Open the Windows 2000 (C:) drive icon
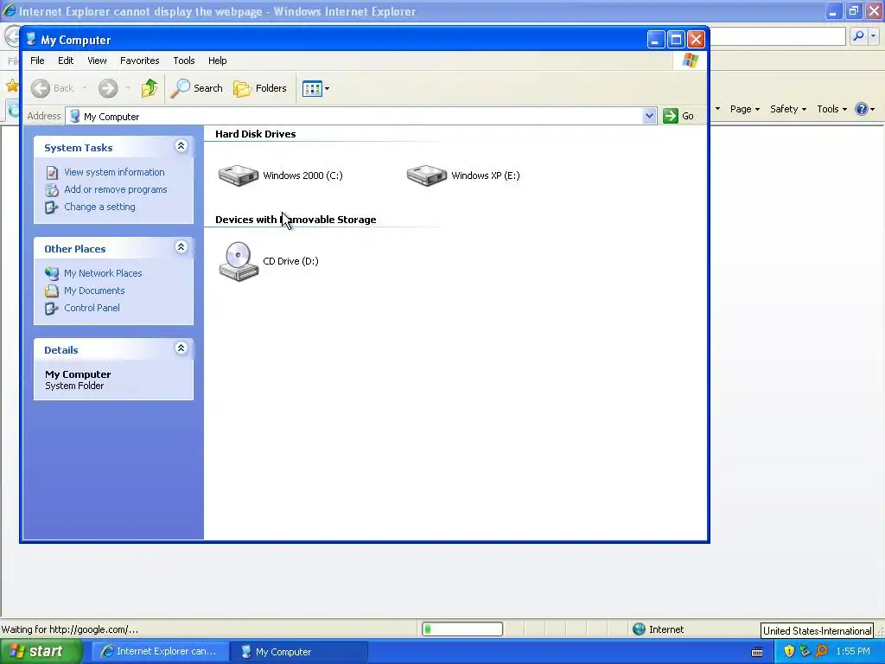Image resolution: width=885 pixels, height=664 pixels. 239,175
